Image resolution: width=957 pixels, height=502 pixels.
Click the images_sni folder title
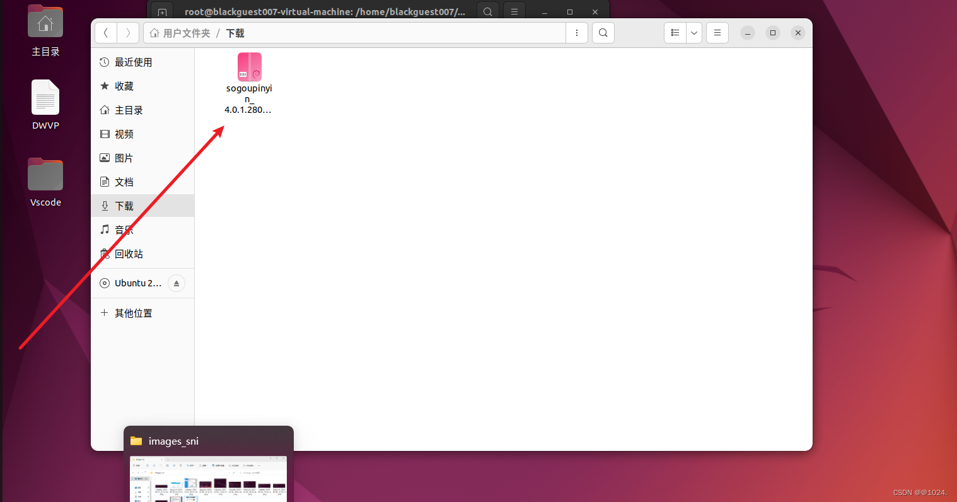(x=173, y=441)
